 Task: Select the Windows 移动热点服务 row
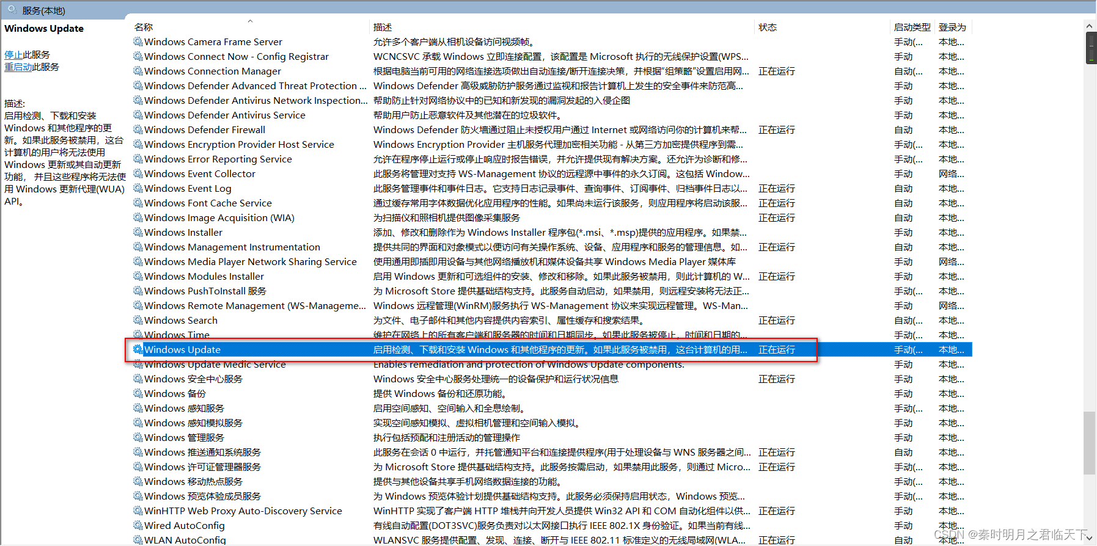[193, 482]
